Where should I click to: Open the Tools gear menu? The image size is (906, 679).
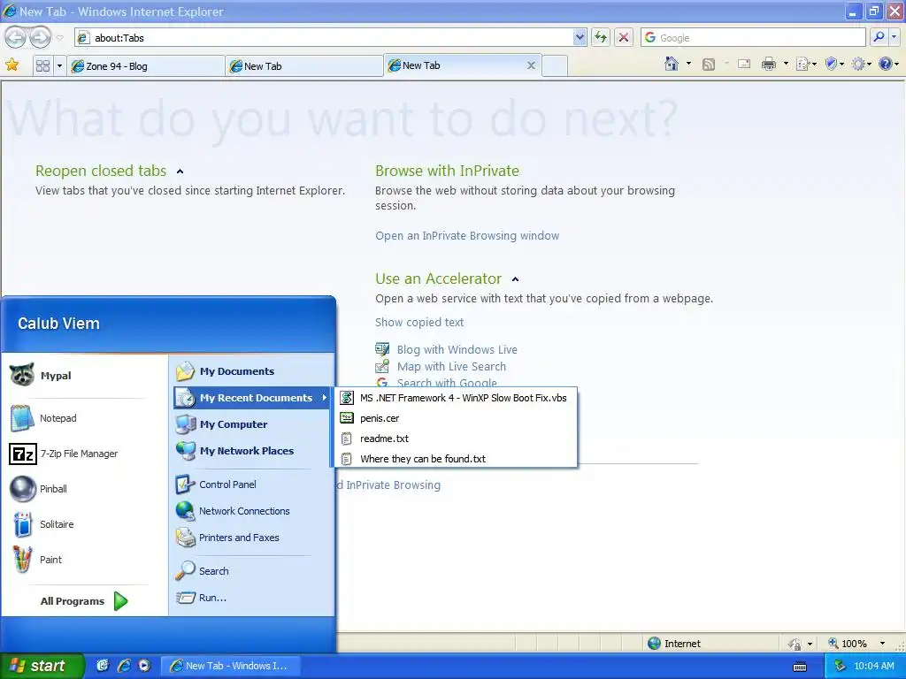click(861, 64)
